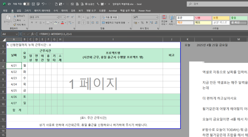Screen dimensions: 248x137
Task: Switch to the 수식 (Formulas) tab
Action: point(56,11)
